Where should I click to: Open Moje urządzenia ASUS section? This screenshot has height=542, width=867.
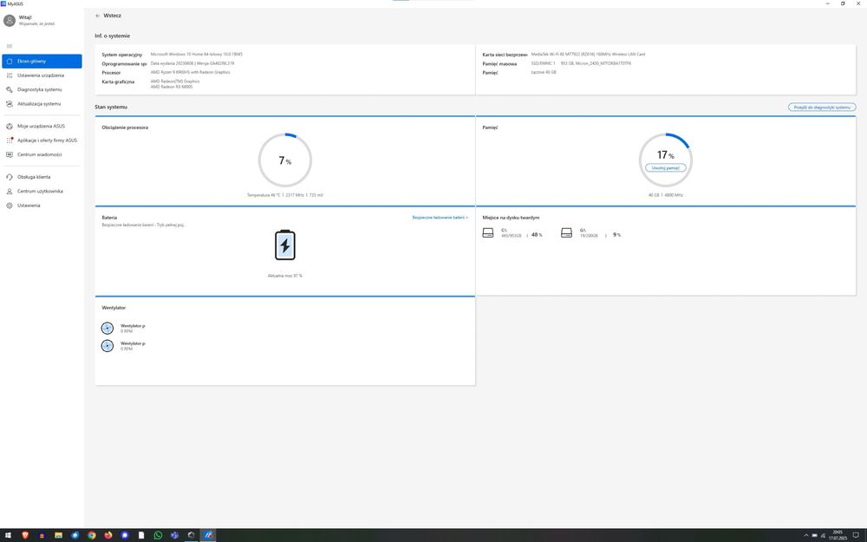click(42, 126)
